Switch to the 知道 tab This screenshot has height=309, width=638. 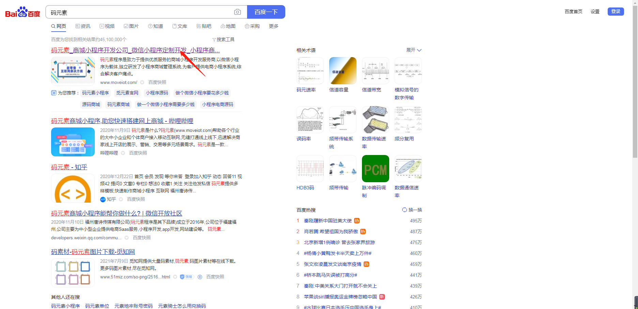click(155, 26)
